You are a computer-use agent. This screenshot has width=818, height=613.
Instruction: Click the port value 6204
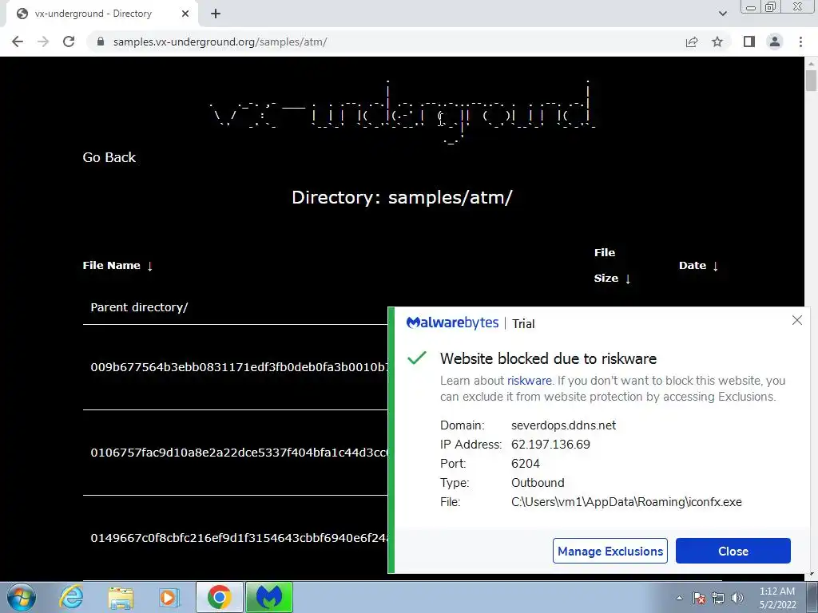coord(526,464)
